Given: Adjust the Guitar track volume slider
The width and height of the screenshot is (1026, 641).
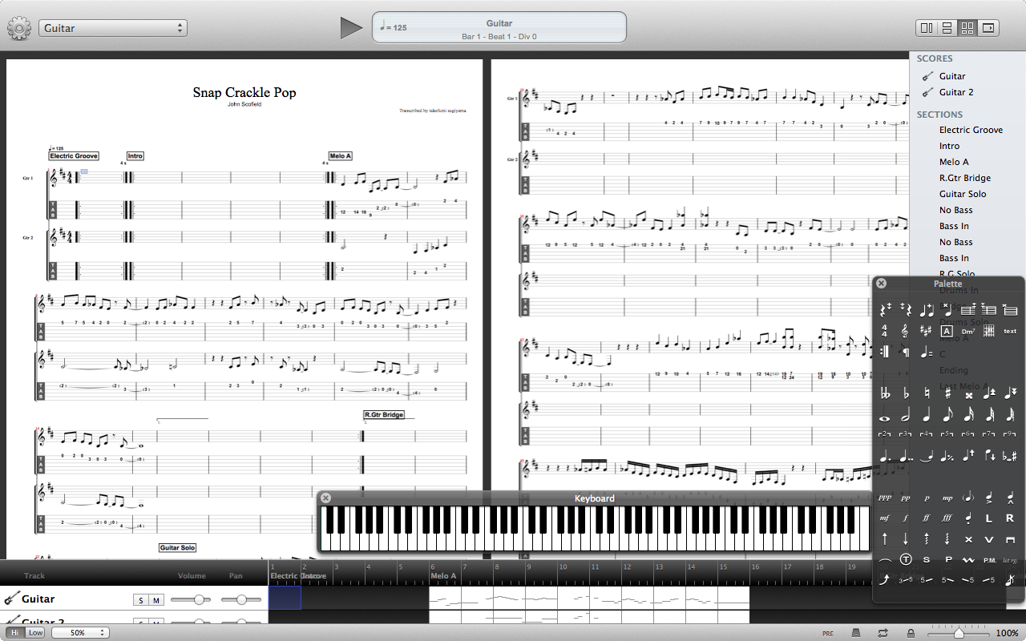Looking at the screenshot, I should tap(191, 599).
